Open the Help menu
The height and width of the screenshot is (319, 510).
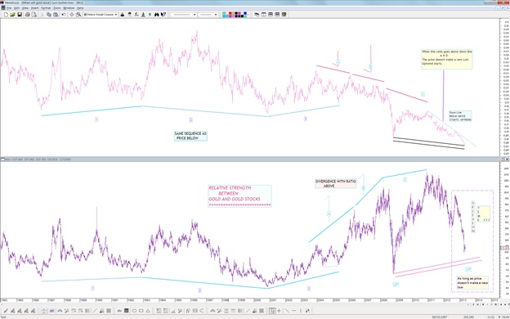[80, 8]
